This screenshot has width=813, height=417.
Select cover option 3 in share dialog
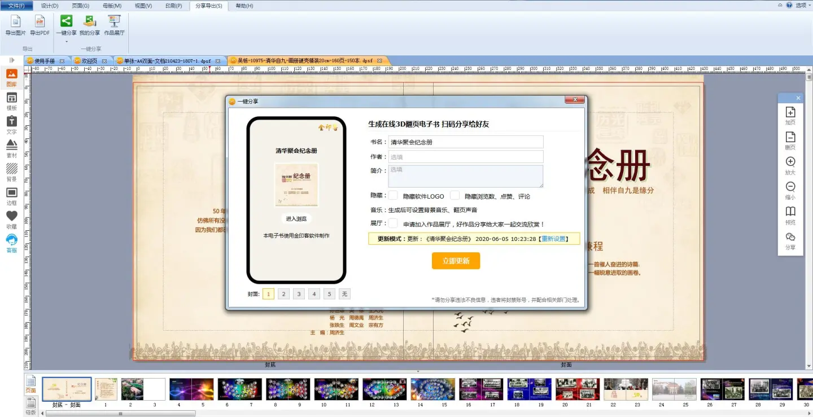point(299,294)
